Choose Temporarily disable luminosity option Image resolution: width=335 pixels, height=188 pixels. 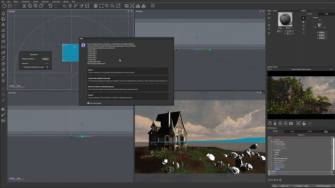coord(128,79)
